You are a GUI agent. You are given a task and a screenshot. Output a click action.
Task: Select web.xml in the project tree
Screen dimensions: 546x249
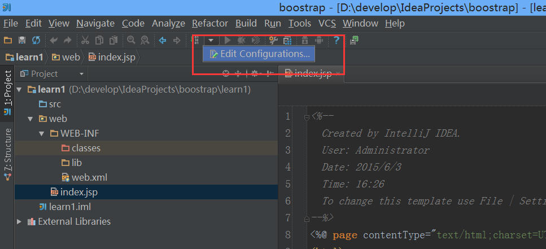coord(84,177)
